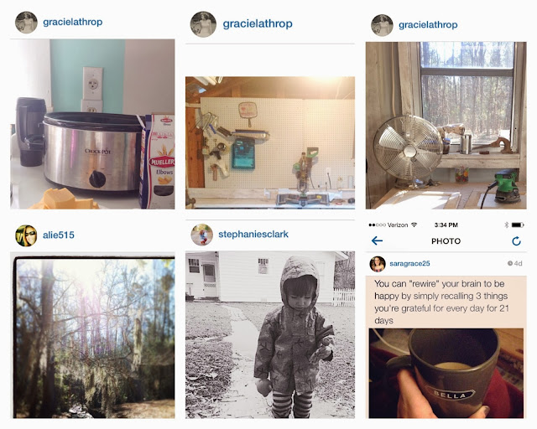Screen dimensions: 537x429
Task: Open saragrace25 username link
Action: [x=409, y=263]
